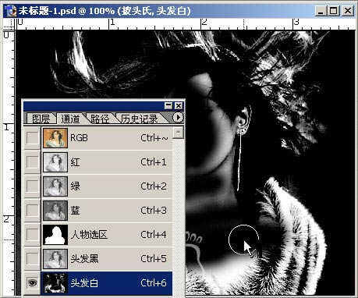Open the Channels panel flyout menu arrow
Image resolution: width=358 pixels, height=298 pixels.
click(178, 118)
